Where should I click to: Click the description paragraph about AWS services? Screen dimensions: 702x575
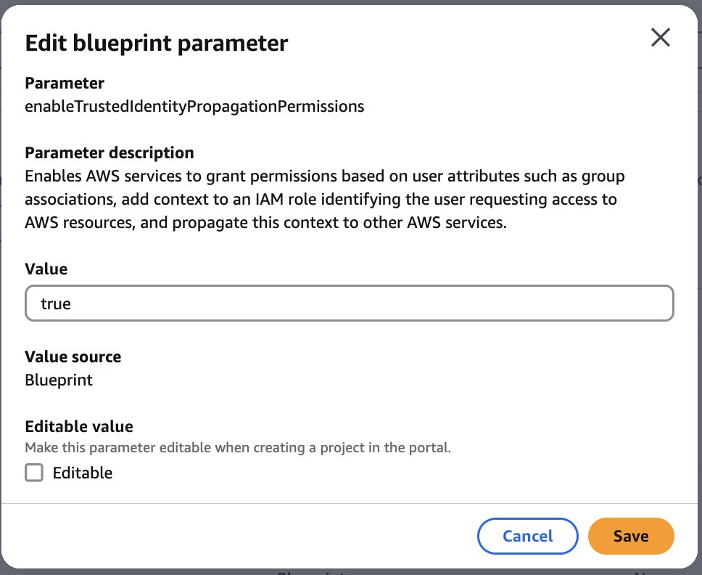pos(324,200)
